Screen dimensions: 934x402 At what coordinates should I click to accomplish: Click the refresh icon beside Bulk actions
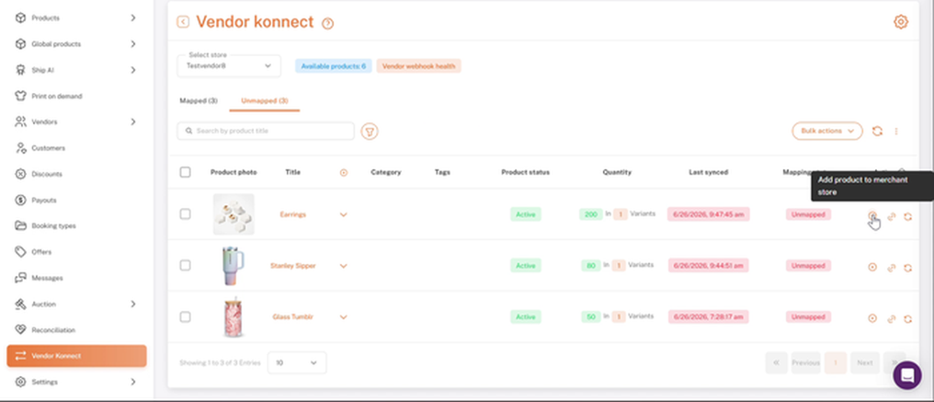coord(877,132)
